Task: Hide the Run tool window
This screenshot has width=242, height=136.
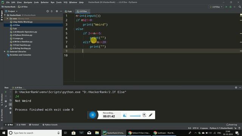Action: (x=240, y=87)
